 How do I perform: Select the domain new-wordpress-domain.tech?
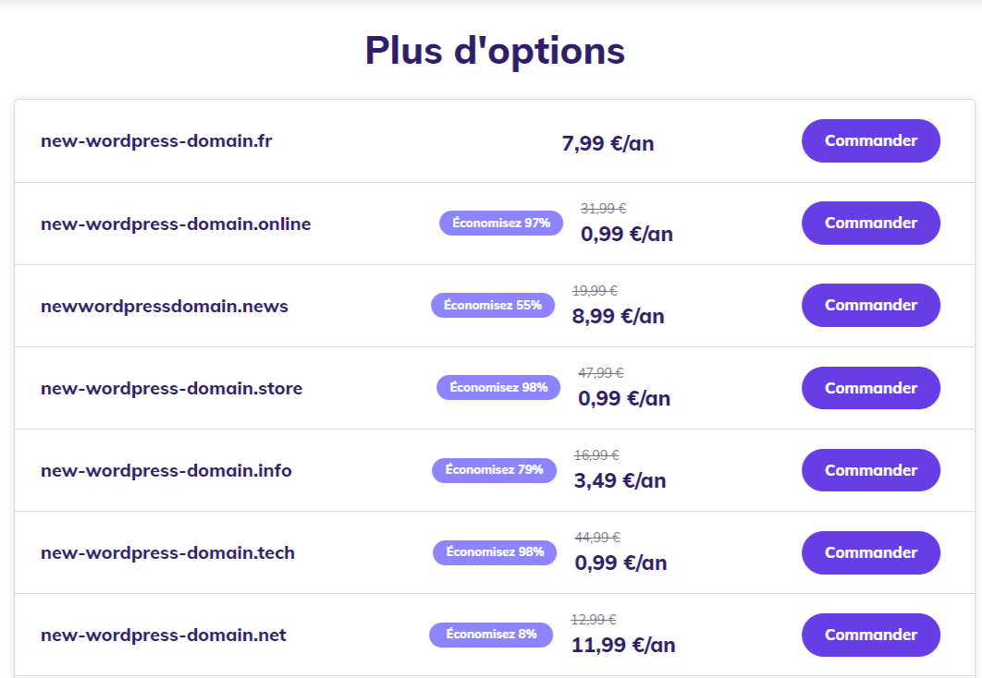click(166, 552)
